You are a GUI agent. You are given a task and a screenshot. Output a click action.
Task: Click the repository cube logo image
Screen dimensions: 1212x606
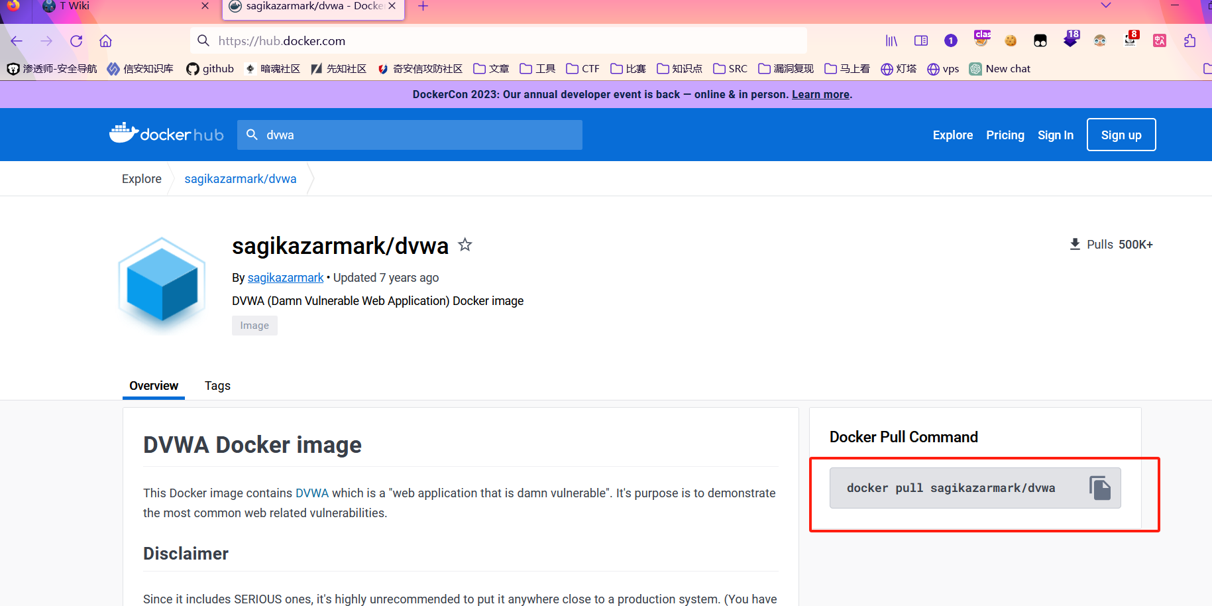[x=162, y=285]
